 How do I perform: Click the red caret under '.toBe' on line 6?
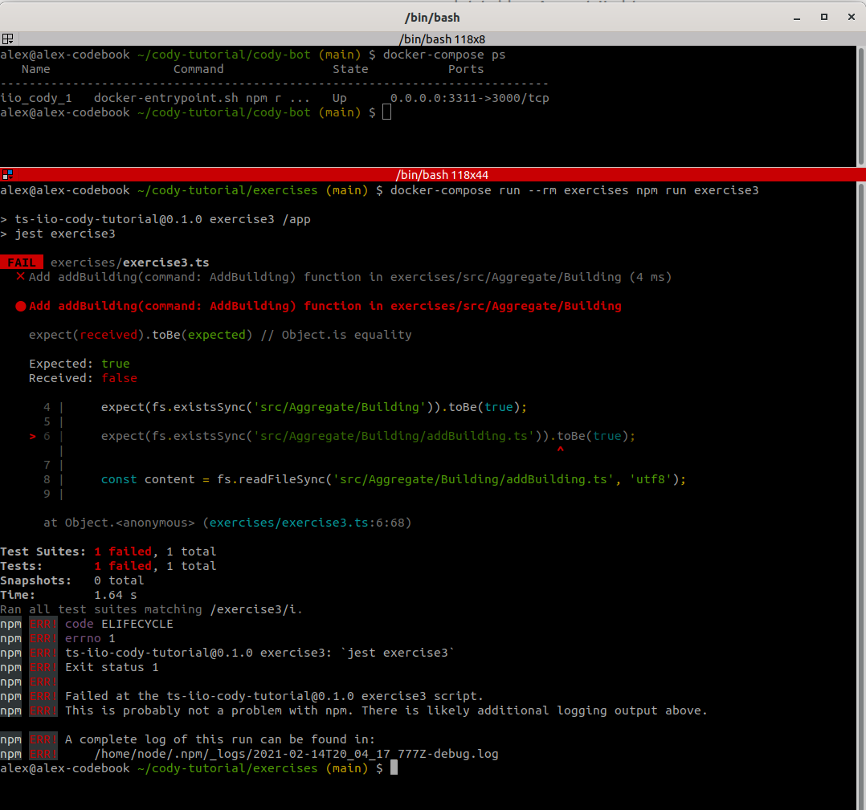coord(561,450)
